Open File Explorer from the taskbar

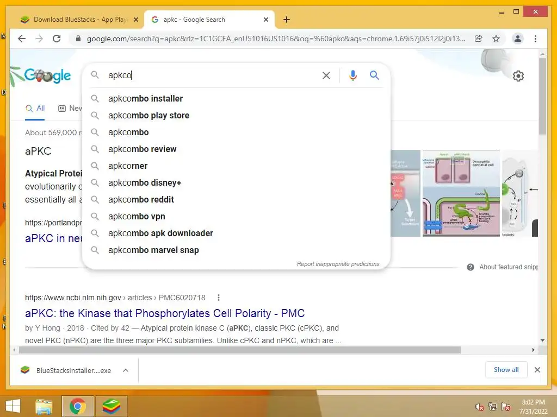click(44, 406)
